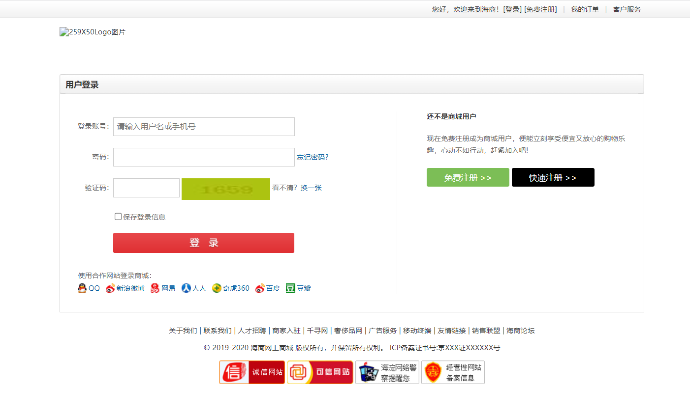Click the captcha image 1659
This screenshot has height=416, width=690.
coord(226,189)
